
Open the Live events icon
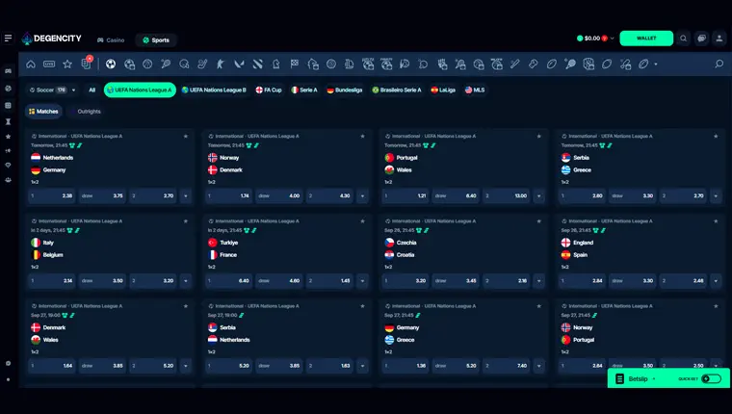point(49,64)
